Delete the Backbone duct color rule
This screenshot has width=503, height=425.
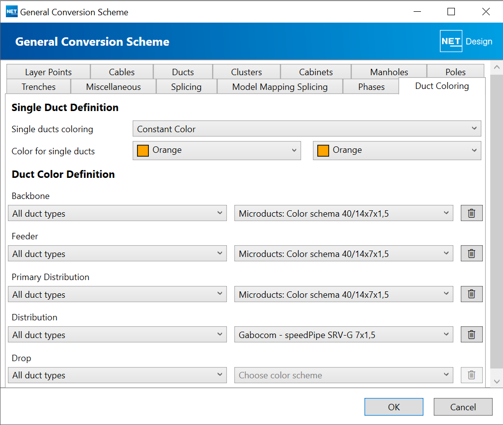472,213
